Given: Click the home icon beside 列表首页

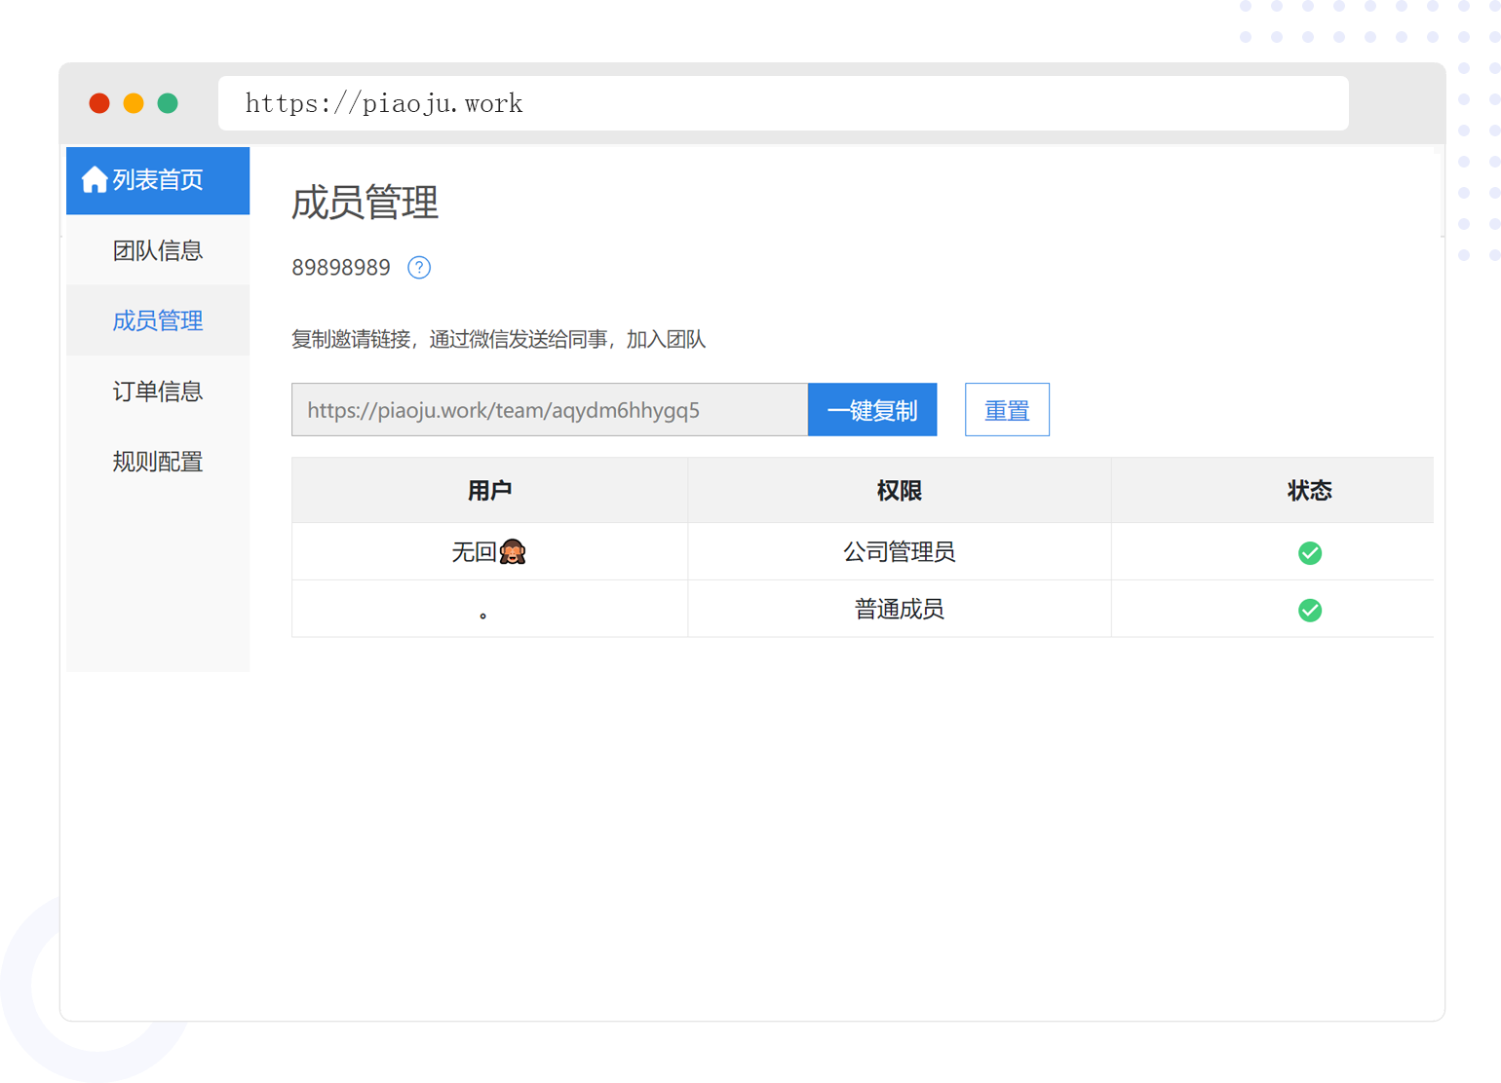Looking at the screenshot, I should click(x=94, y=180).
